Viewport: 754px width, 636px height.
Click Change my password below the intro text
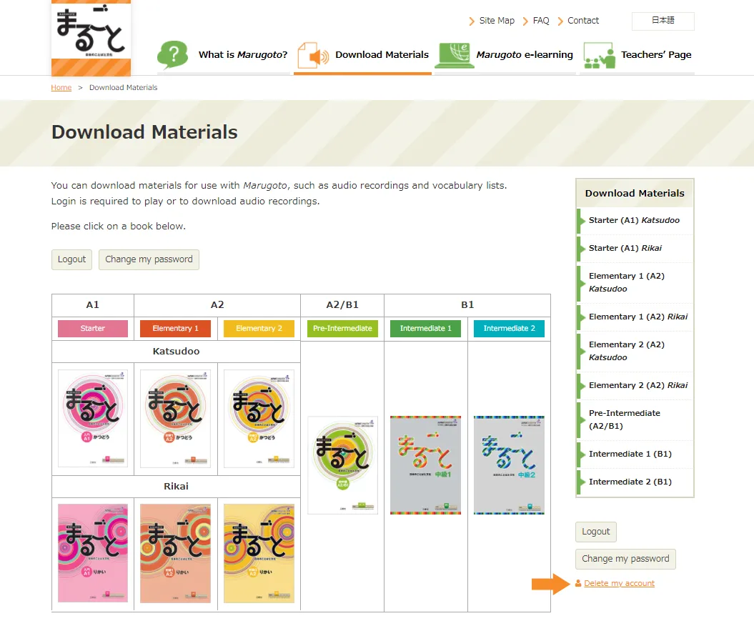click(x=149, y=259)
